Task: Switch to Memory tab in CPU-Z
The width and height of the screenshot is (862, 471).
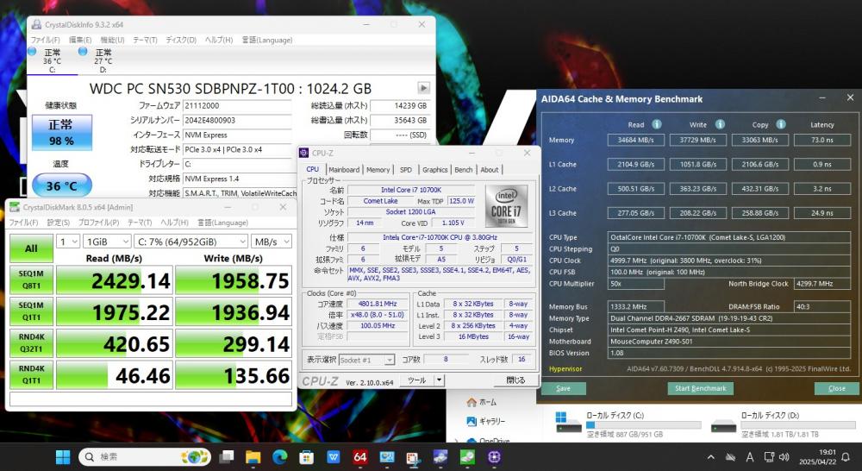Action: pos(378,169)
